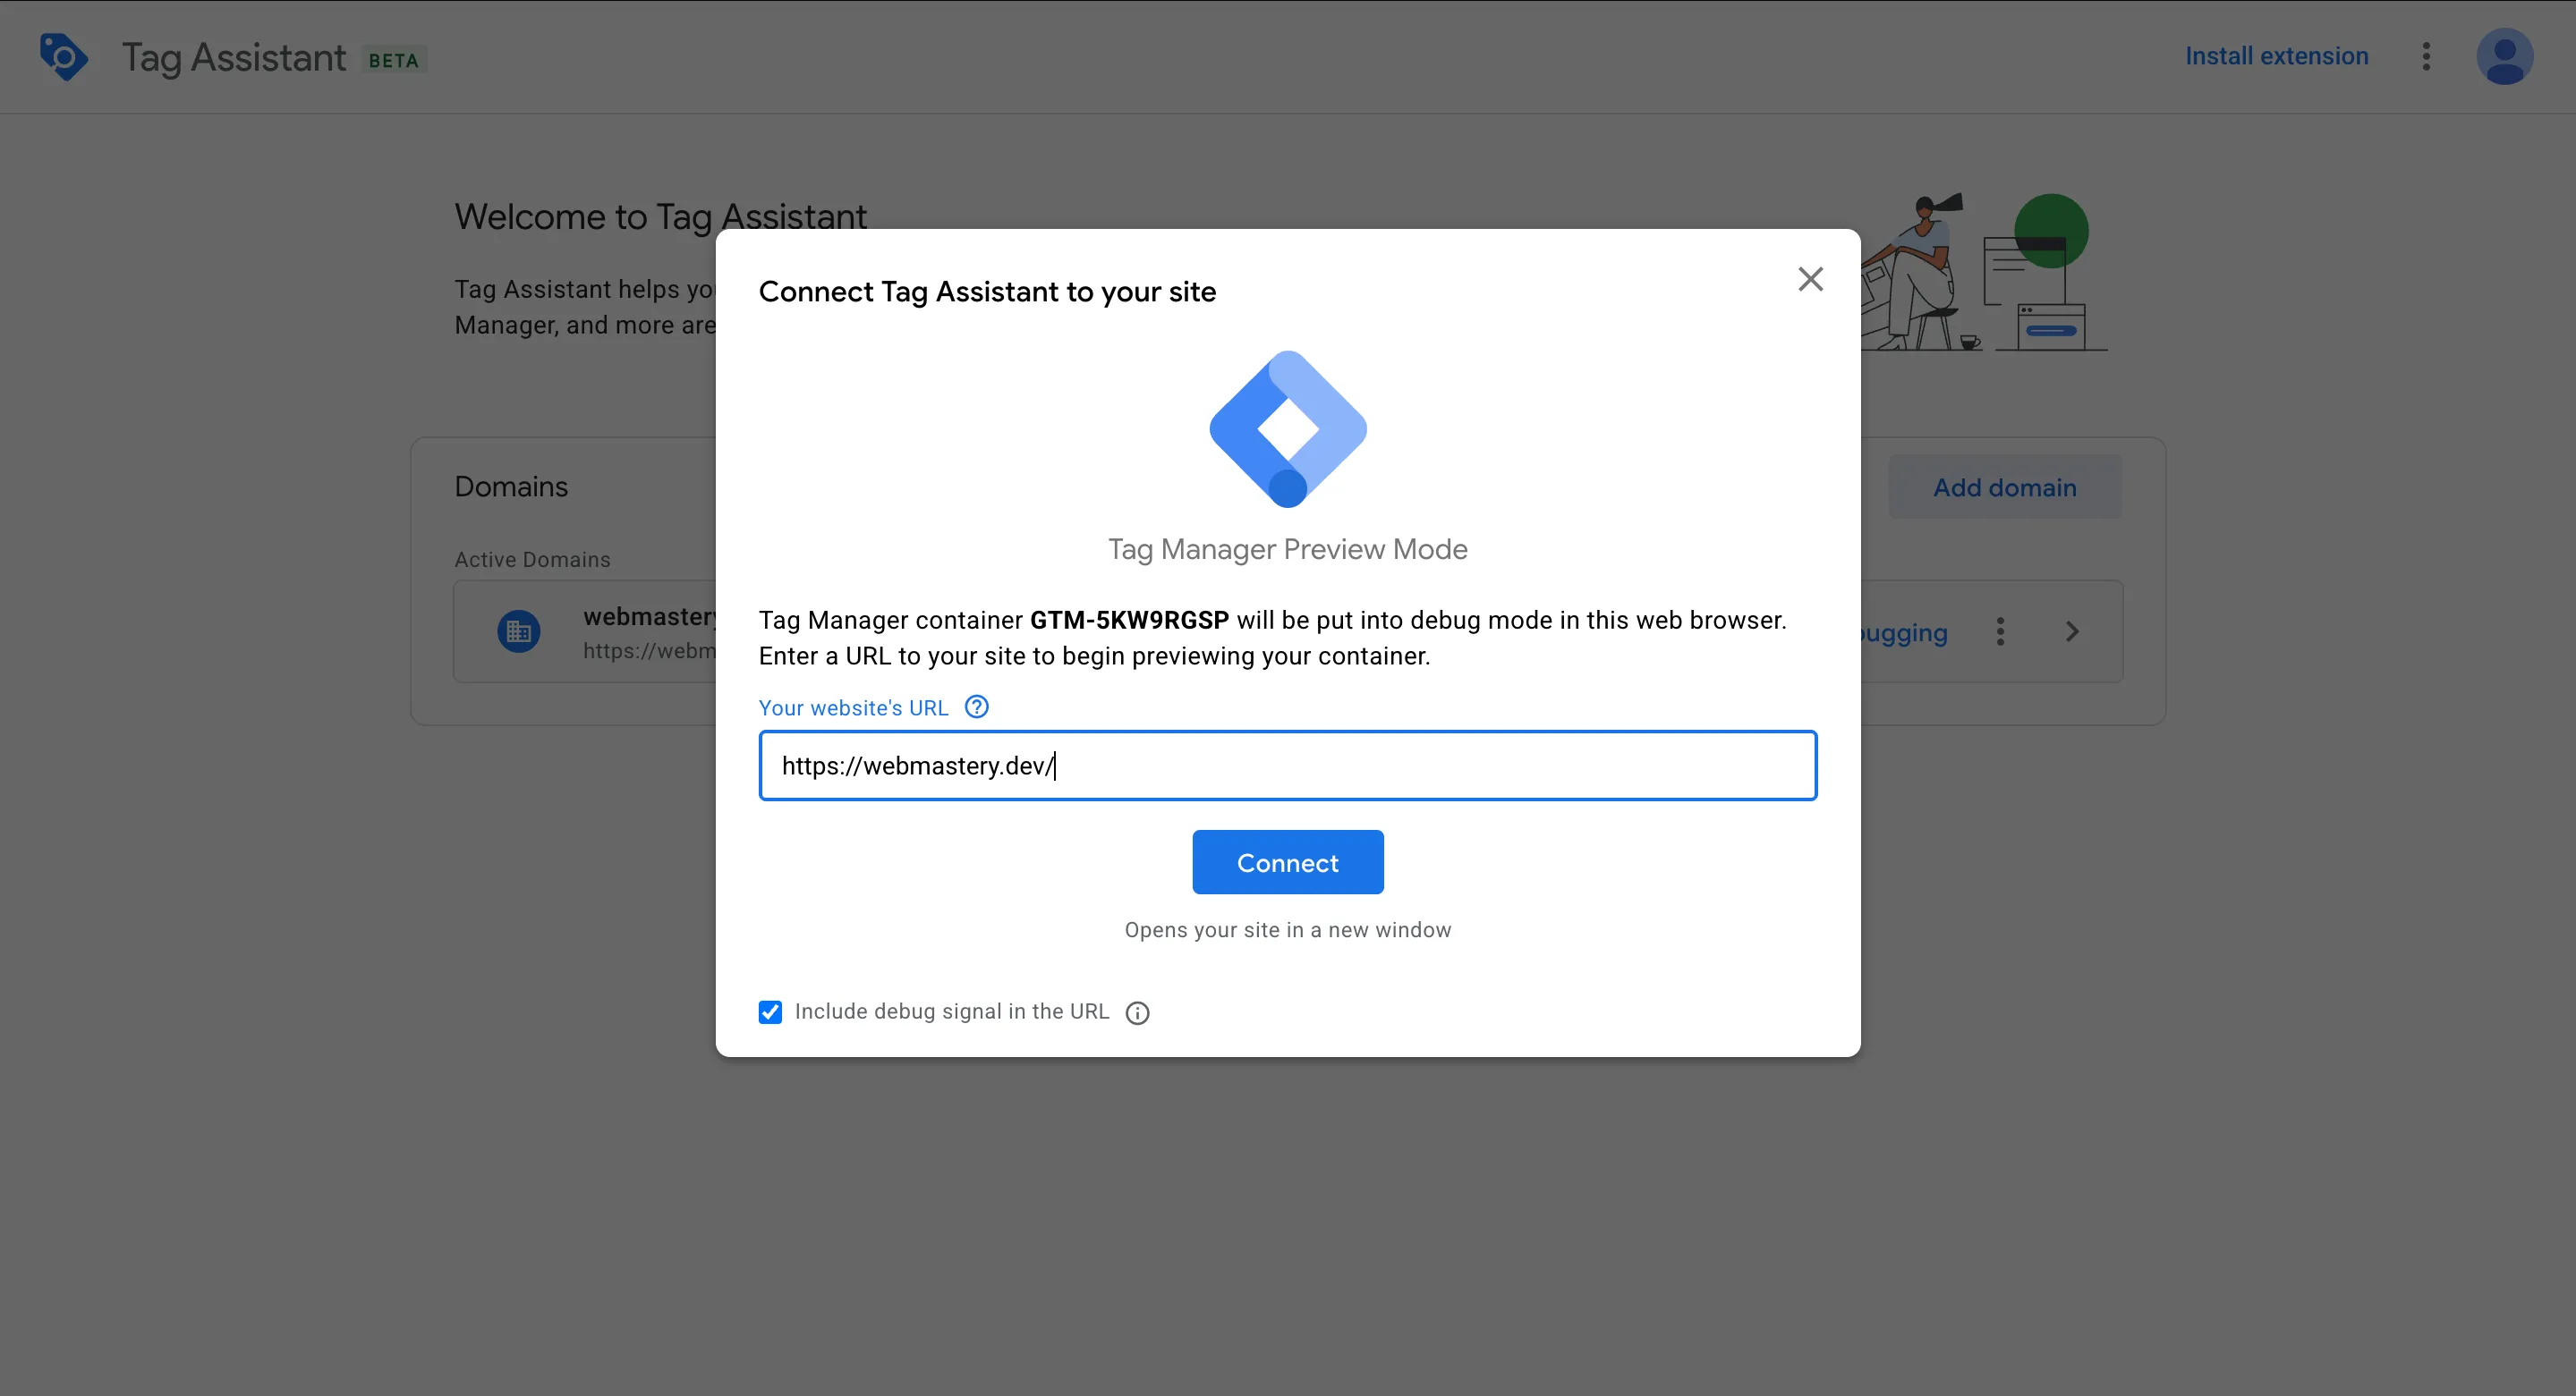Close the Connect Tag Assistant dialog

(x=1810, y=279)
